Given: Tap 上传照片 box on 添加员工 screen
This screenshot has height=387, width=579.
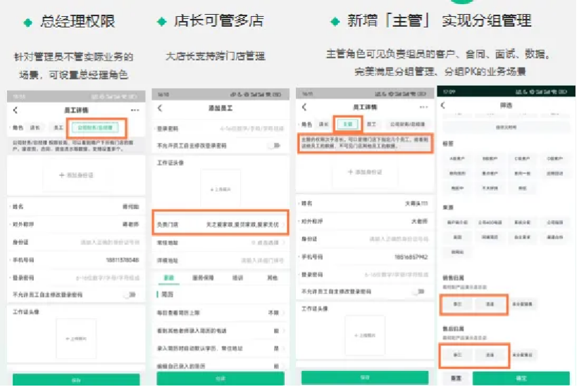Looking at the screenshot, I should [x=220, y=188].
